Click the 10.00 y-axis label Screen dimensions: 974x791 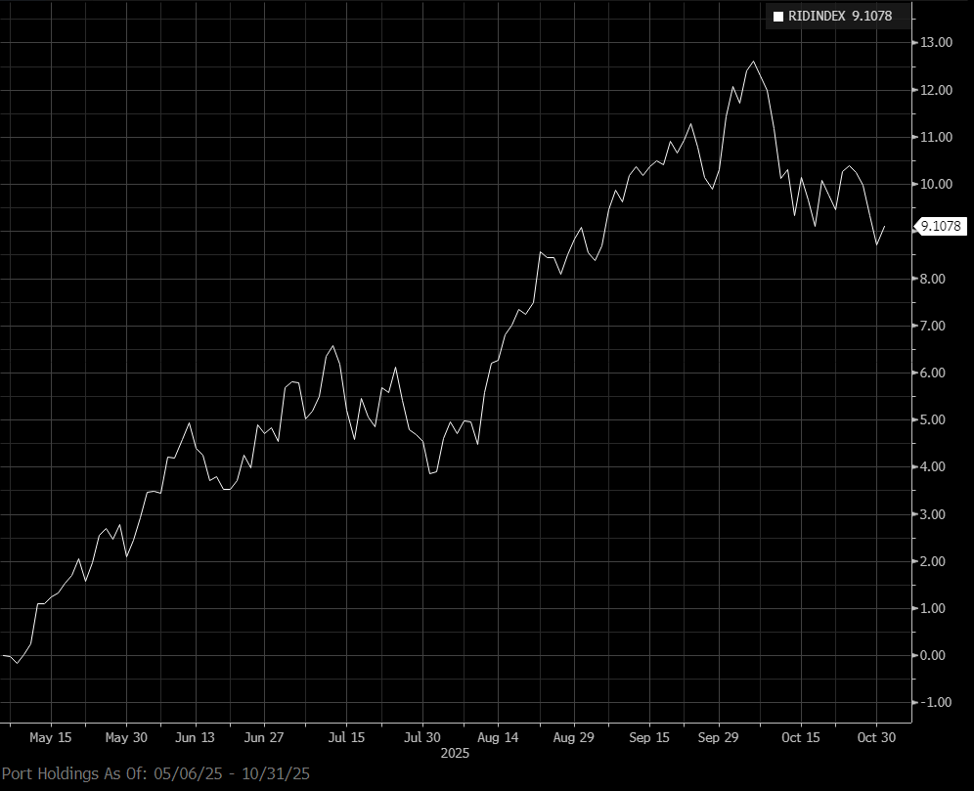[x=936, y=185]
